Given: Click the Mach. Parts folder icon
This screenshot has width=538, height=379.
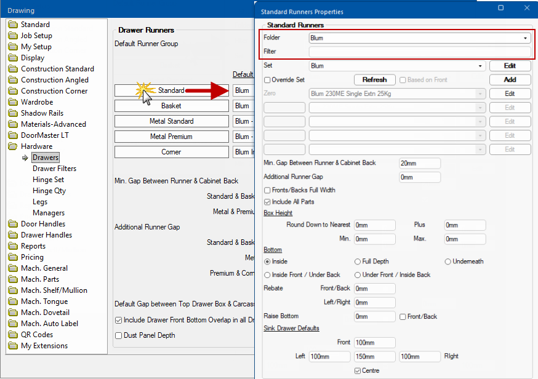Looking at the screenshot, I should click(x=13, y=279).
